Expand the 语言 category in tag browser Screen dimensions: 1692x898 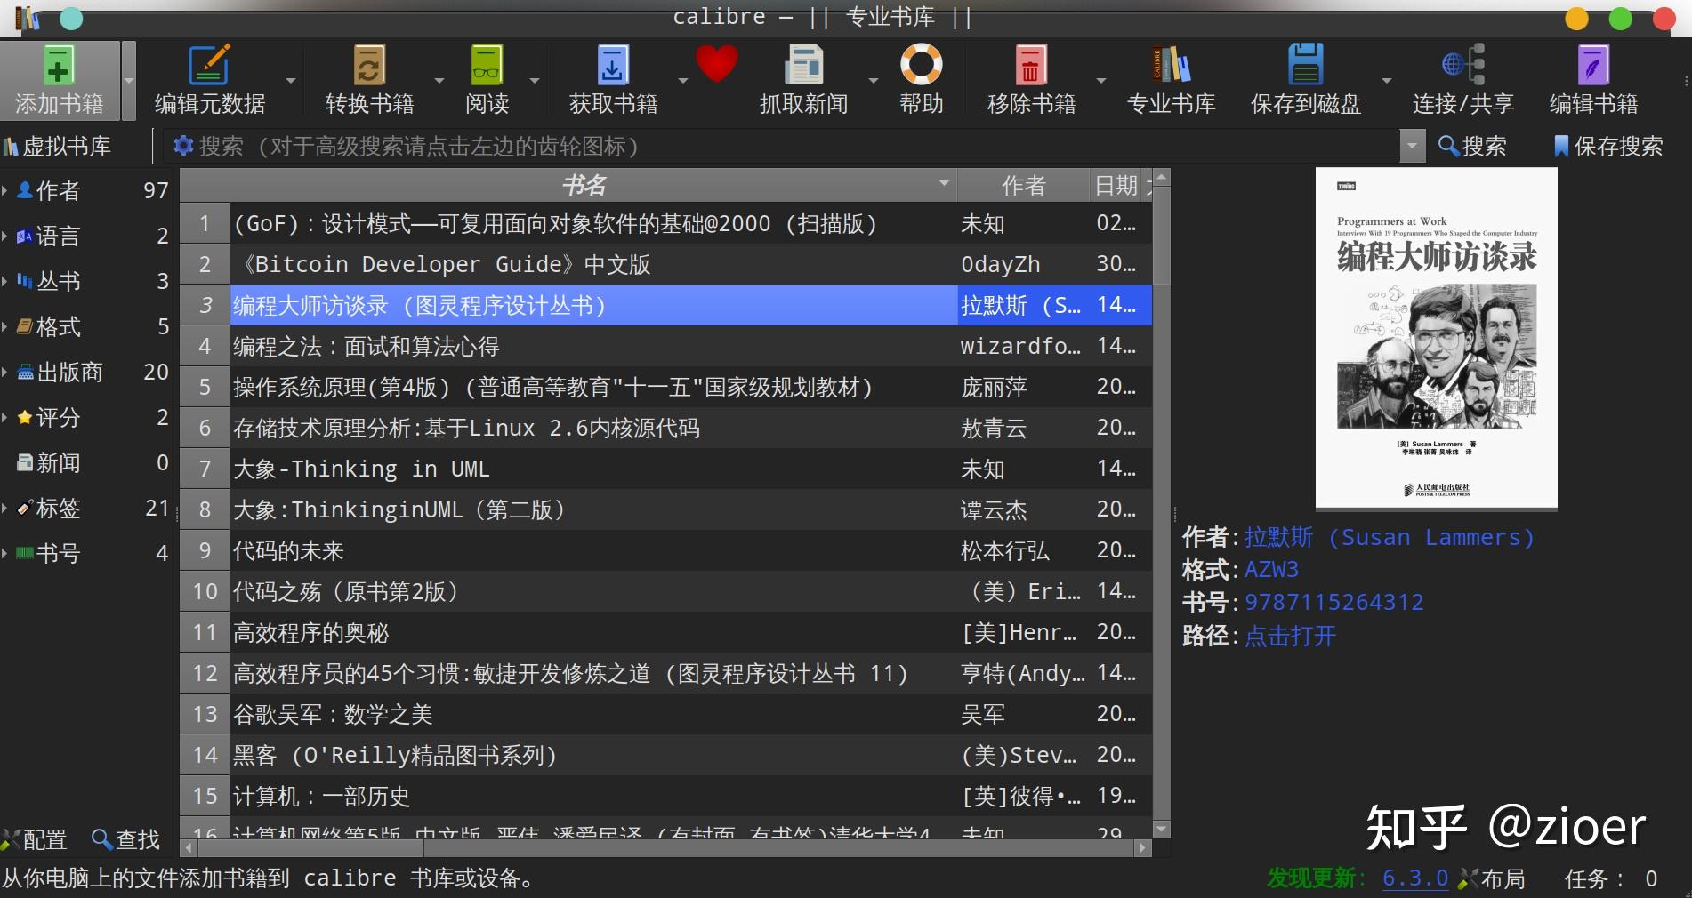point(5,236)
